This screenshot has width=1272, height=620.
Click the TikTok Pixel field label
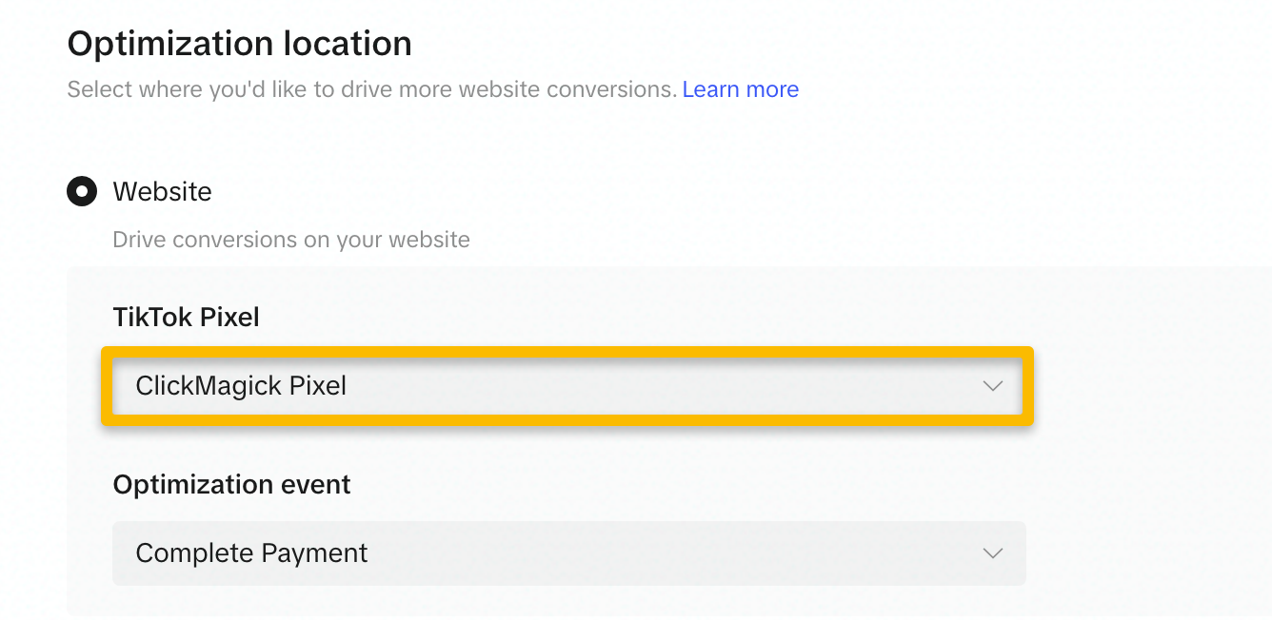click(186, 317)
